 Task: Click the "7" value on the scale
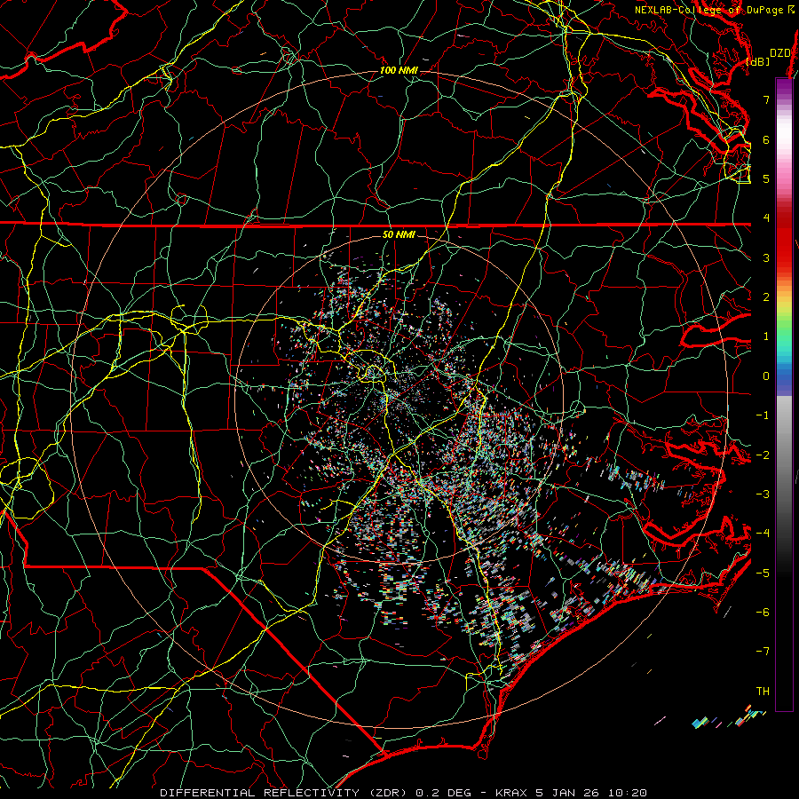point(766,99)
